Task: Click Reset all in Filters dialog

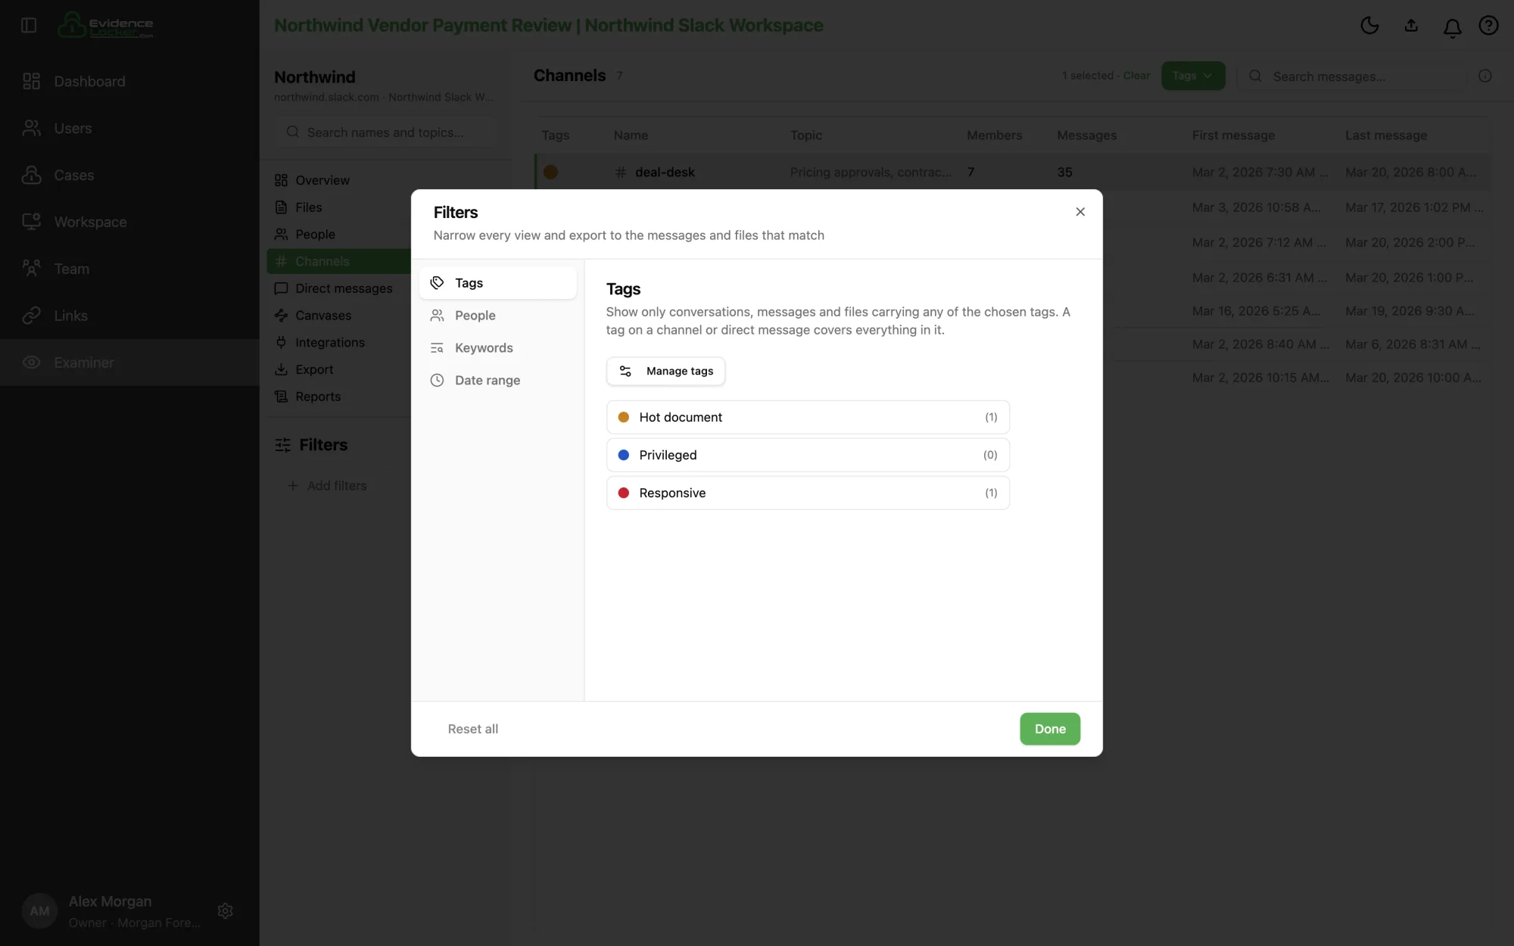Action: point(472,729)
